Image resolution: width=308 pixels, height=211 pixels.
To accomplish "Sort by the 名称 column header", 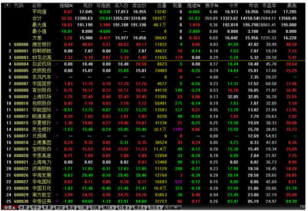I will [37, 6].
